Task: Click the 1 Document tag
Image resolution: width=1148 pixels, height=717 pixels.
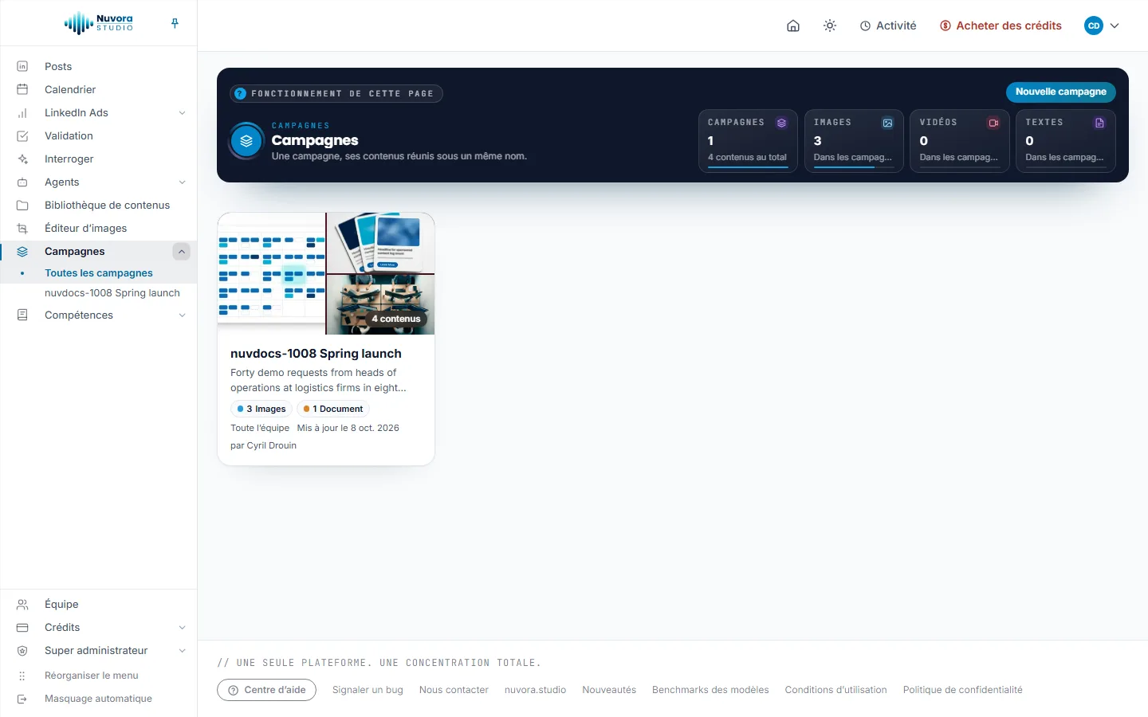Action: 333,409
